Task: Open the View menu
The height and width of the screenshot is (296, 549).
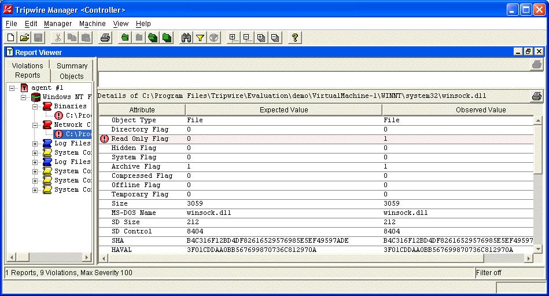Action: (x=121, y=24)
